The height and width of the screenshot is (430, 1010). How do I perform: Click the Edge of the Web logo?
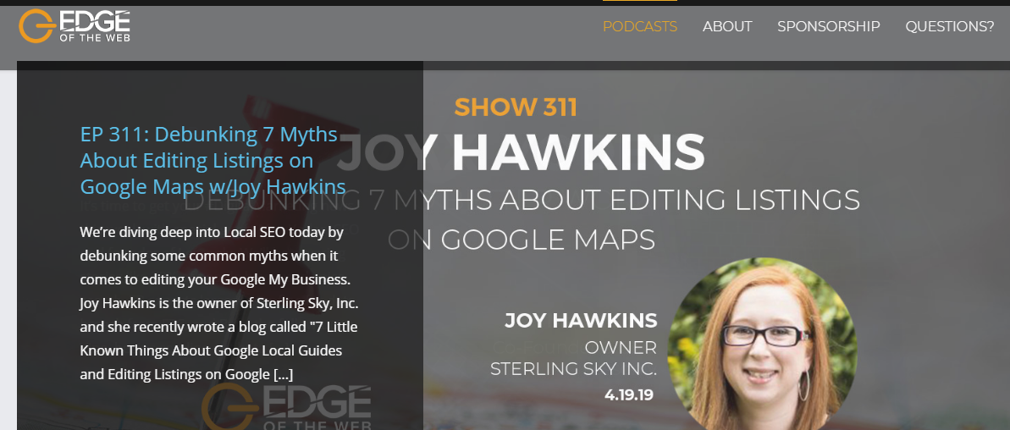click(75, 26)
